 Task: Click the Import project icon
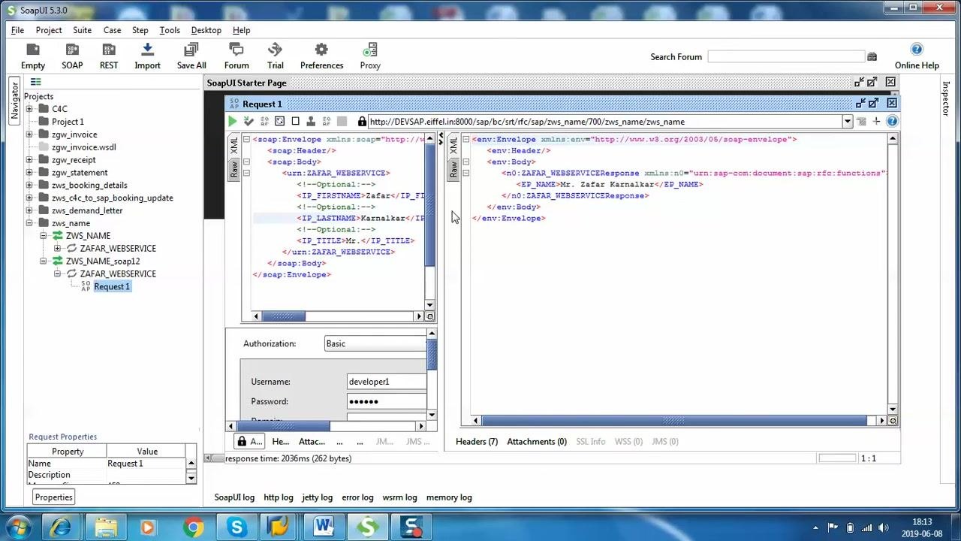147,56
